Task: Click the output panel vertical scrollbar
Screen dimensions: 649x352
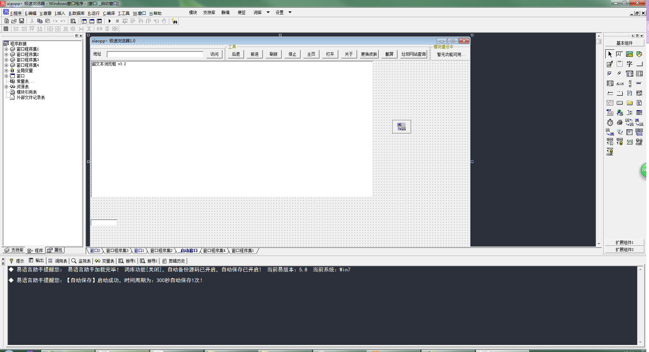Action: pyautogui.click(x=640, y=306)
